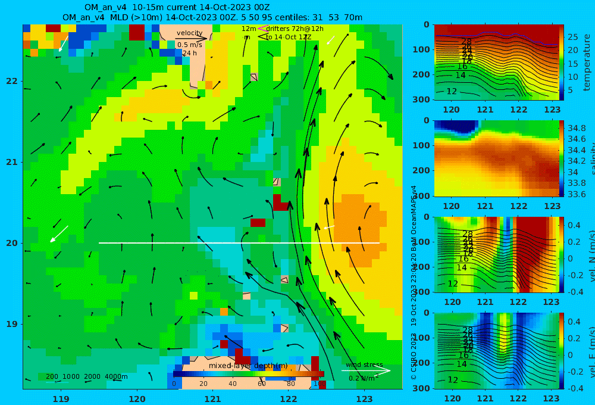The image size is (595, 405).
Task: Click the 'temperature' color bar label
Action: click(x=587, y=63)
